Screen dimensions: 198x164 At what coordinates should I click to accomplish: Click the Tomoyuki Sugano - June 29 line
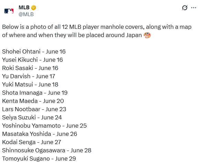point(39,159)
